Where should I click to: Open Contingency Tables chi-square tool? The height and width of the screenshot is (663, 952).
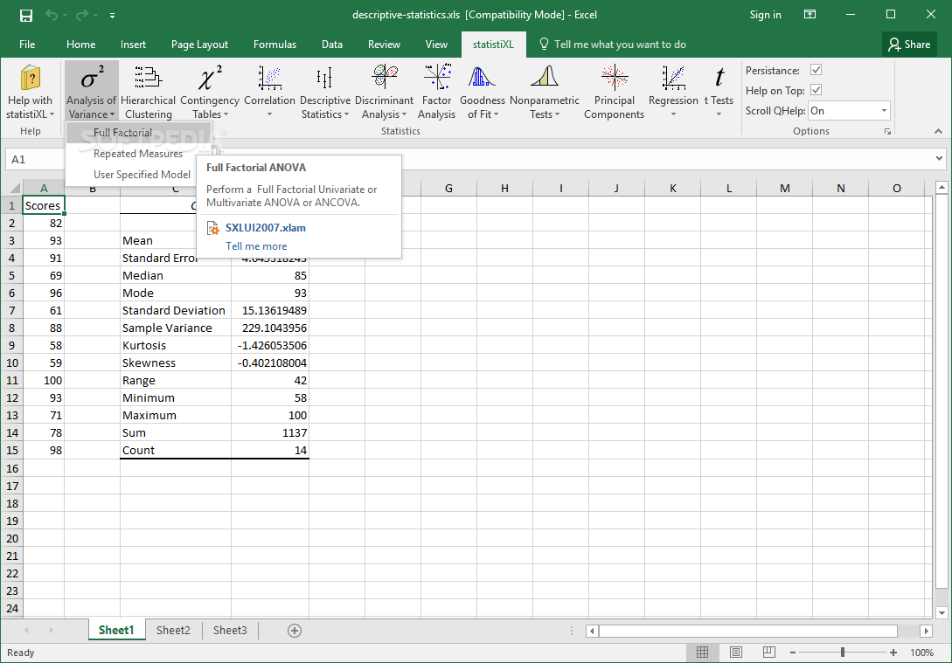click(x=210, y=92)
